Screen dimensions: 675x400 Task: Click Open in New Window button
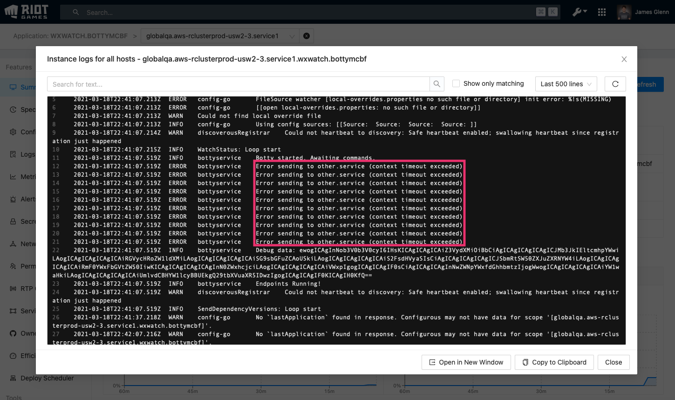click(x=466, y=362)
